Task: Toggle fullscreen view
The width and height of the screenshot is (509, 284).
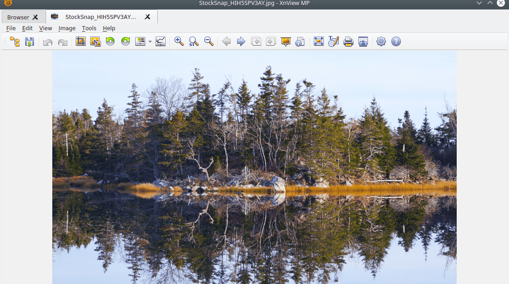Action: pyautogui.click(x=319, y=41)
